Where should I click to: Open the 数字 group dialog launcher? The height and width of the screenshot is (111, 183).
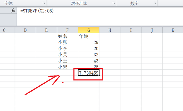point(155,3)
